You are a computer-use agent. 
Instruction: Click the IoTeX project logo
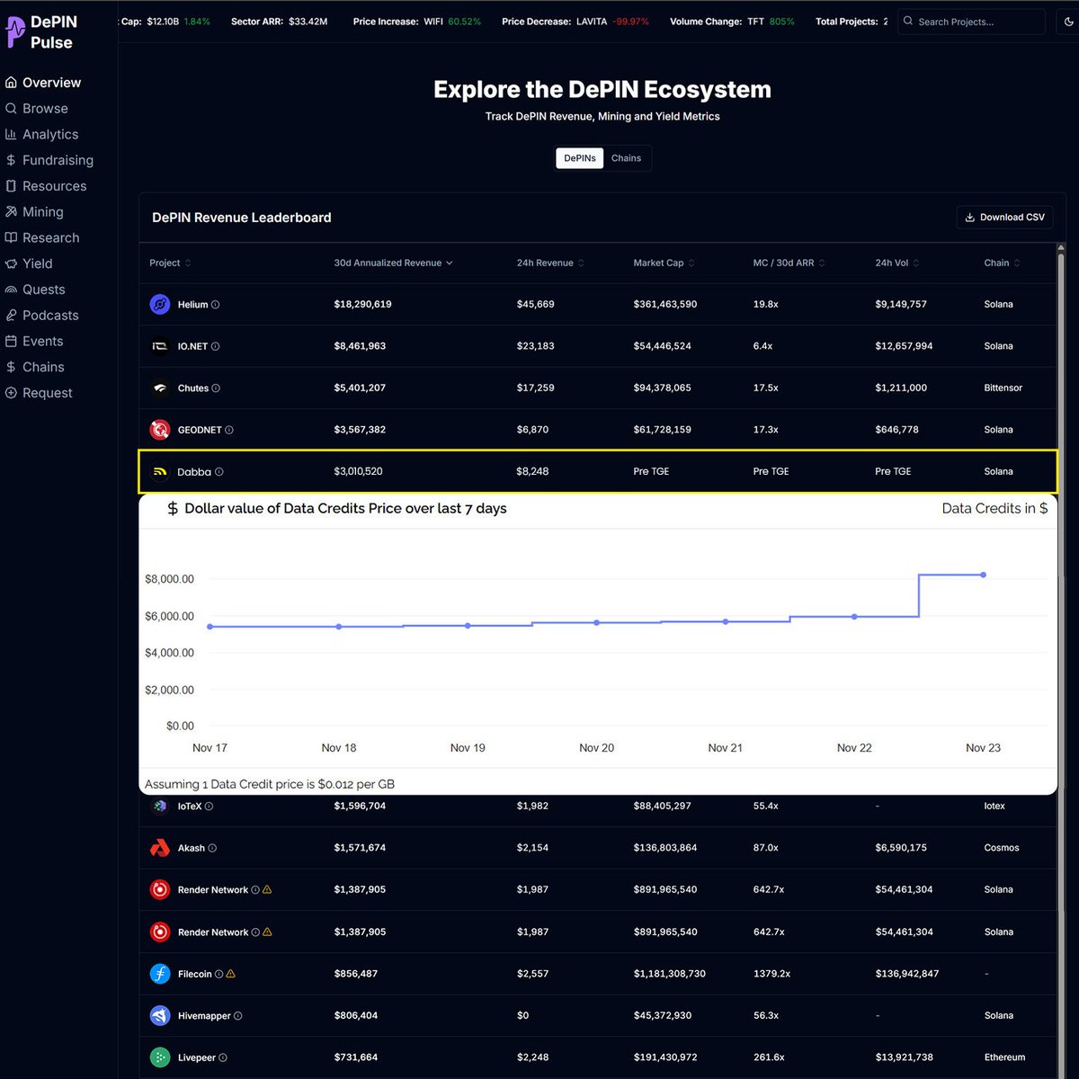pos(160,807)
